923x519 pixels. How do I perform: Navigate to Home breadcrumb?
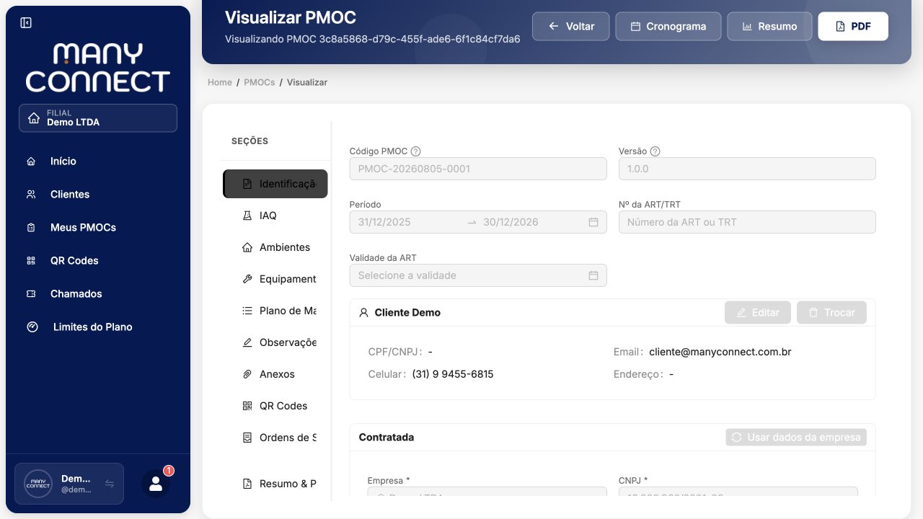coord(220,82)
